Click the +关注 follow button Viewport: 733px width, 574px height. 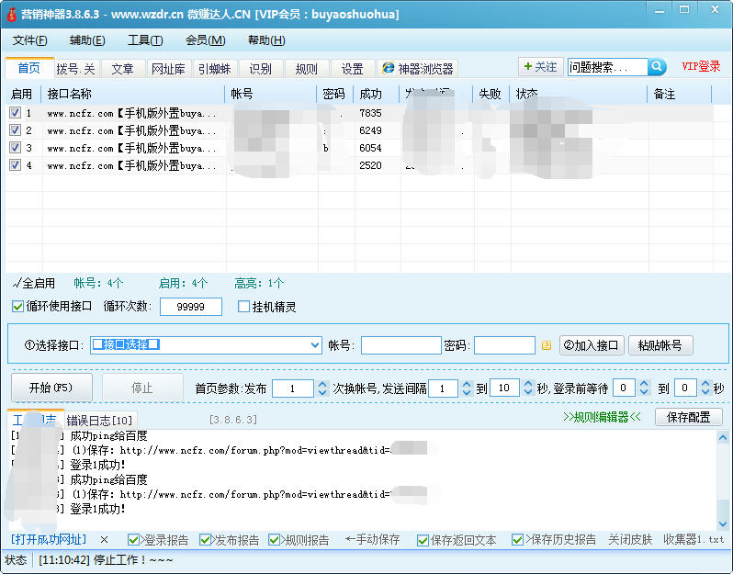point(540,67)
